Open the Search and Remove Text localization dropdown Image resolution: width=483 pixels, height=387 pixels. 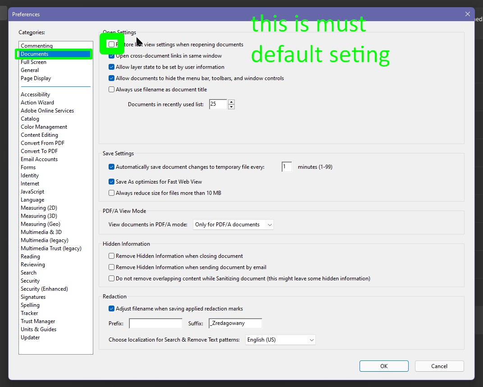point(280,340)
